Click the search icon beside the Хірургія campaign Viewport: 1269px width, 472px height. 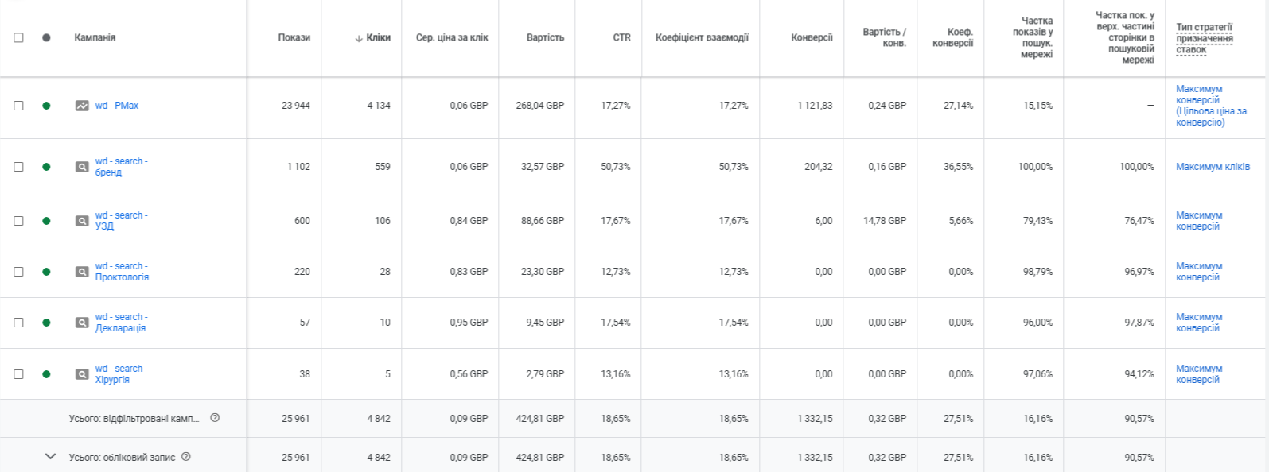[x=82, y=374]
